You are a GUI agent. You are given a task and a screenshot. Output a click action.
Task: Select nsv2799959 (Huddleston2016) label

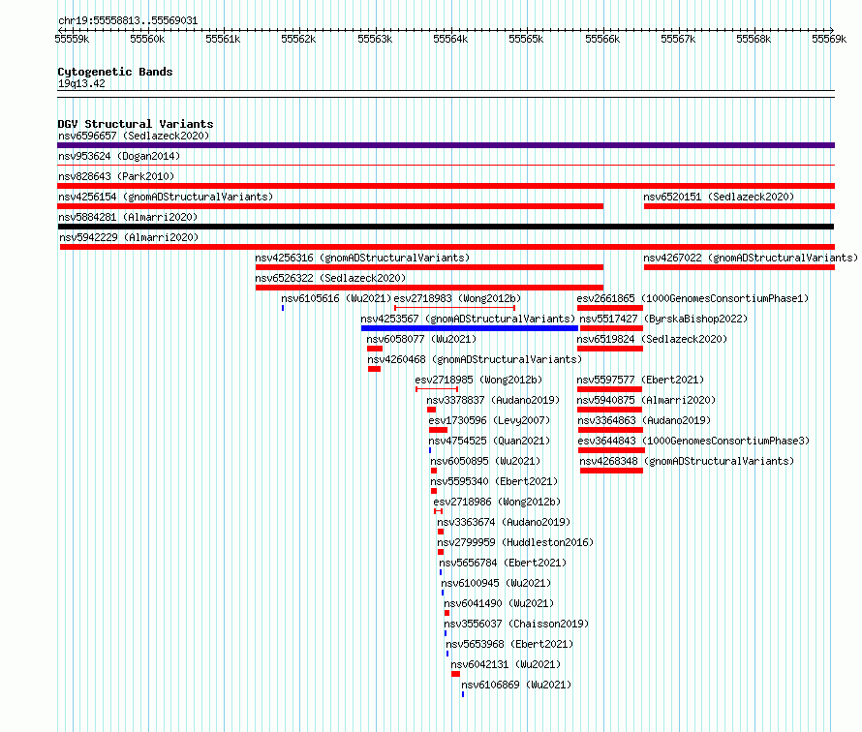pyautogui.click(x=515, y=542)
